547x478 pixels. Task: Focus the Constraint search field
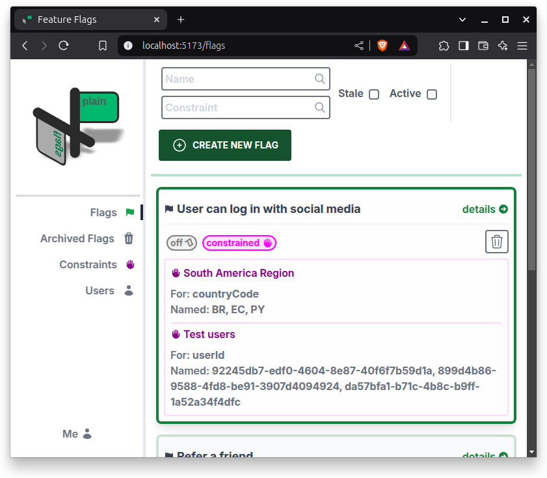pos(246,107)
